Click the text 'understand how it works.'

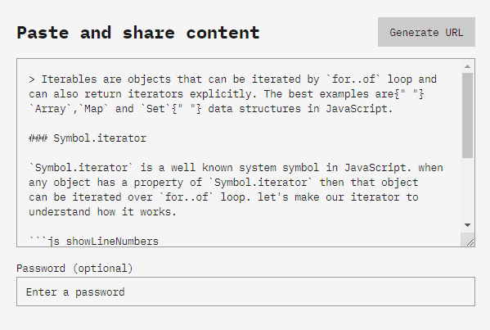[x=102, y=212]
